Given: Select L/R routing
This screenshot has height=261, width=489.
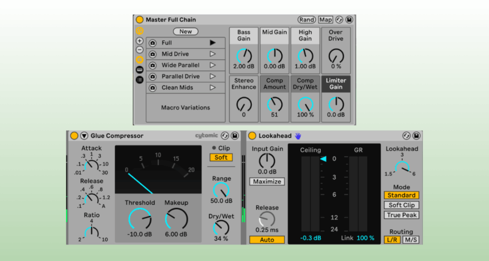Looking at the screenshot, I should [x=392, y=240].
